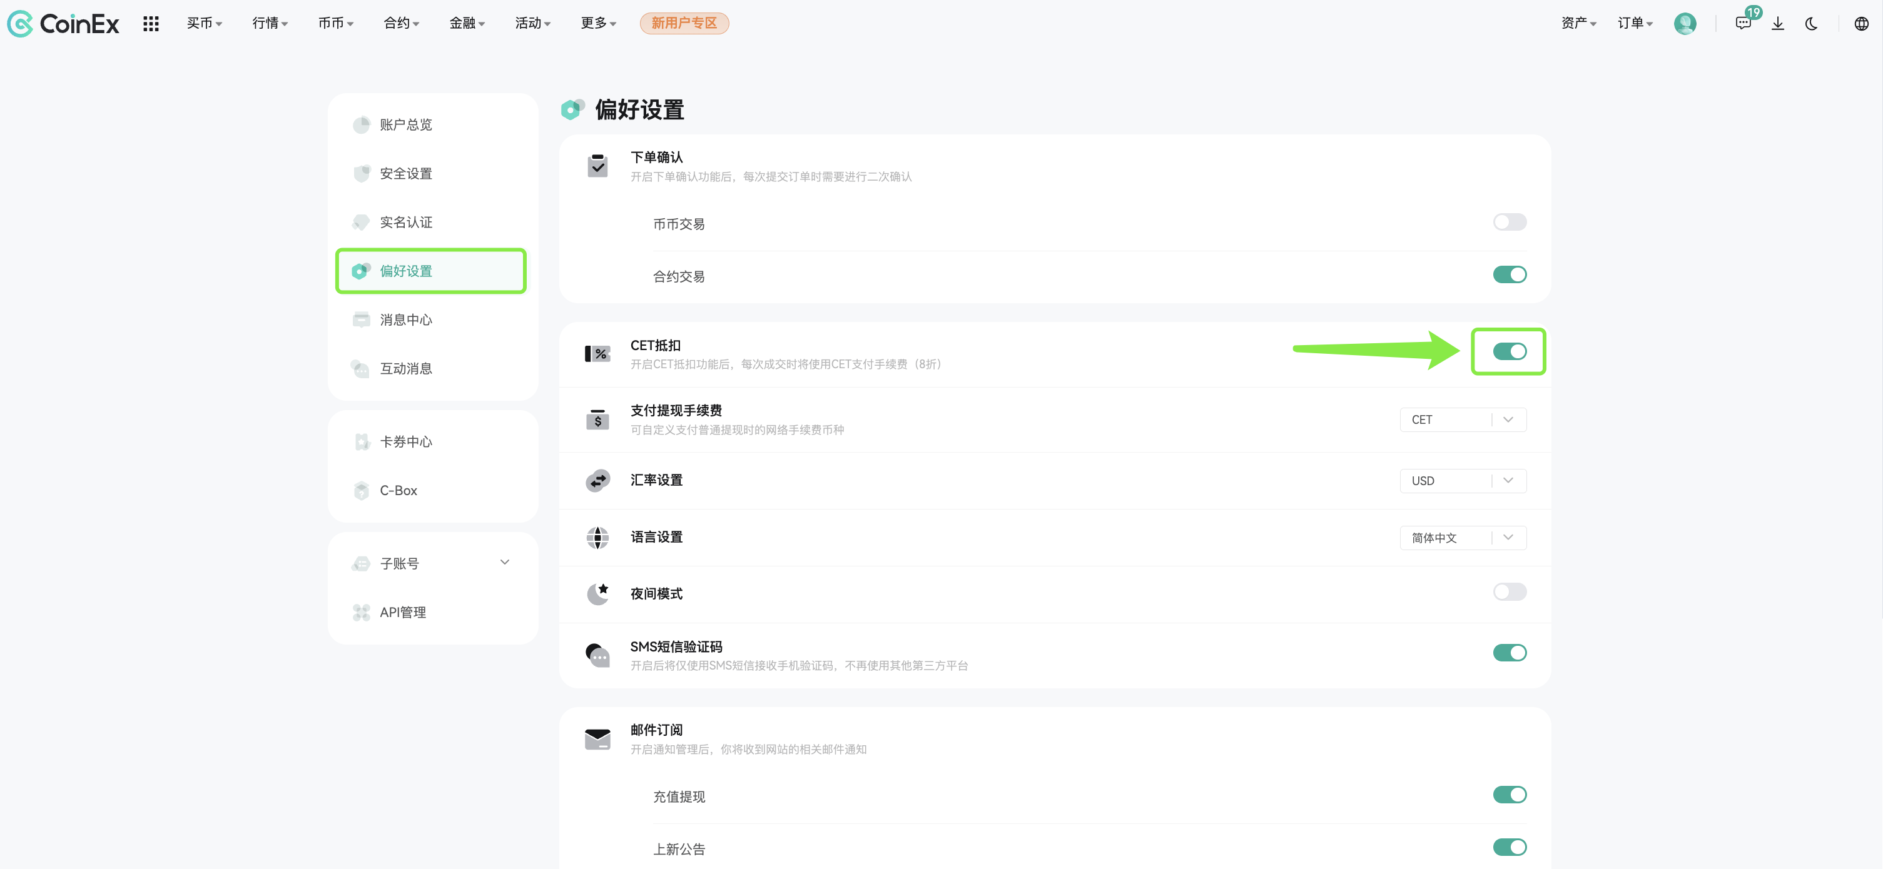This screenshot has height=869, width=1883.
Task: Click the 支付提现手续费 dollar icon
Action: coord(597,419)
